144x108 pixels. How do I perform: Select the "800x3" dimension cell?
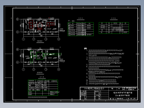point(52,94)
